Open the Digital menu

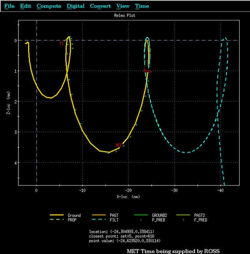(x=75, y=6)
